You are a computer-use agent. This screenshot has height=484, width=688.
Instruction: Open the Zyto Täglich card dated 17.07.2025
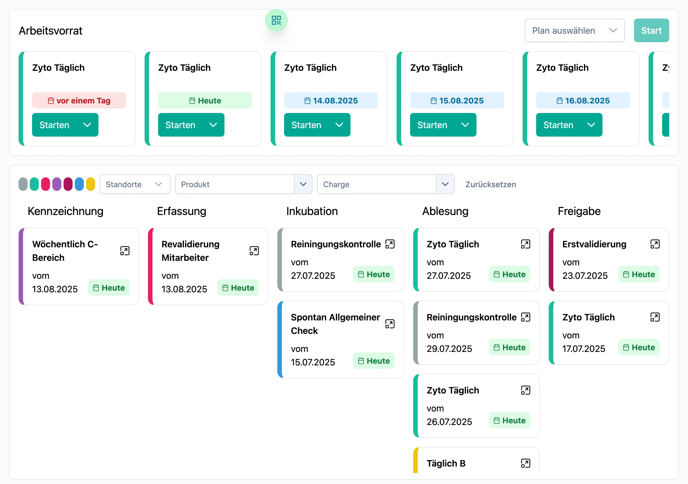coord(655,317)
